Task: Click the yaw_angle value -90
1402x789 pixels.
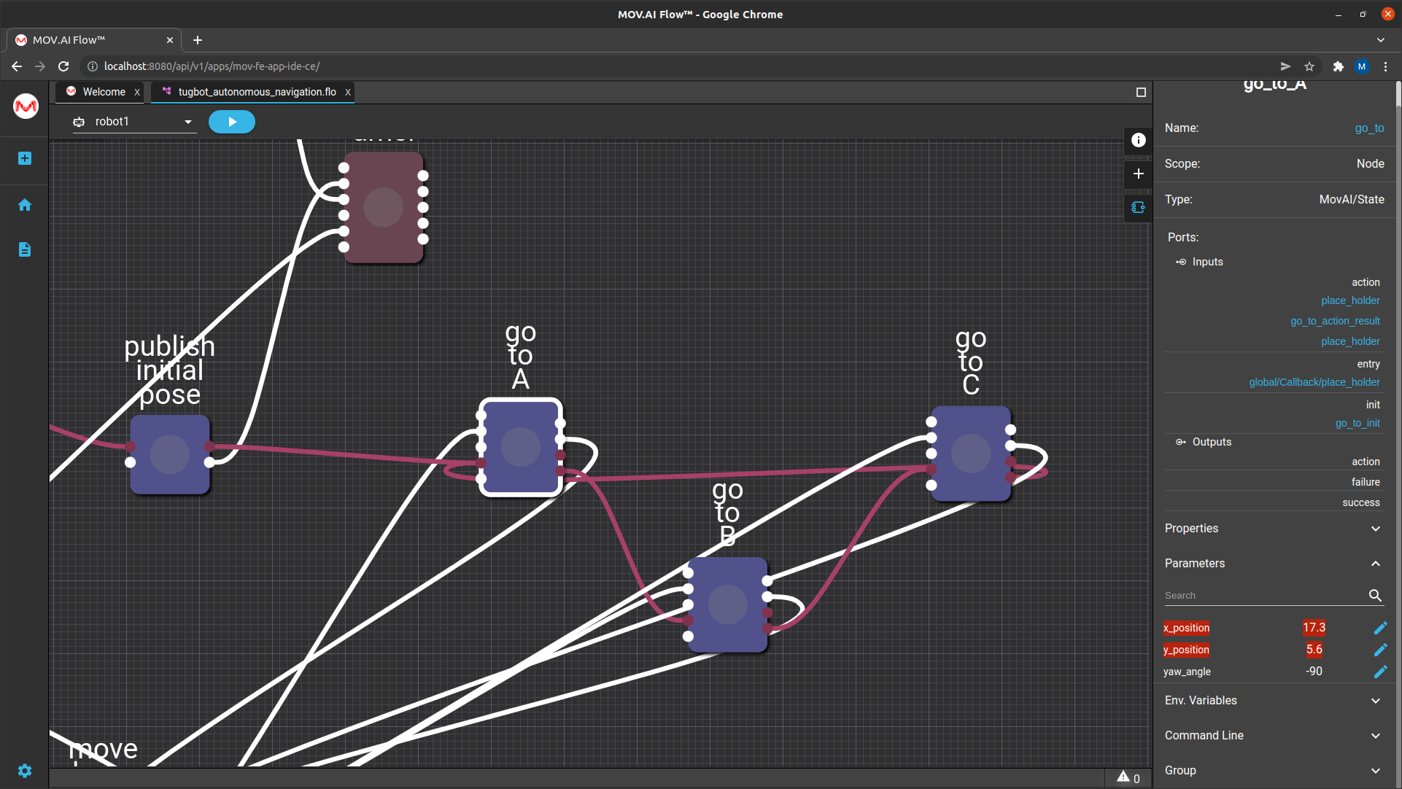Action: [1314, 672]
